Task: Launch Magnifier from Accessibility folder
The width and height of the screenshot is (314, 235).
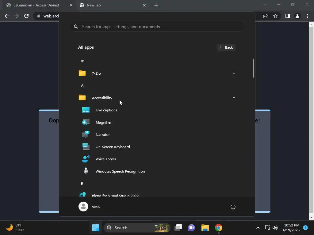Action: (x=157, y=122)
